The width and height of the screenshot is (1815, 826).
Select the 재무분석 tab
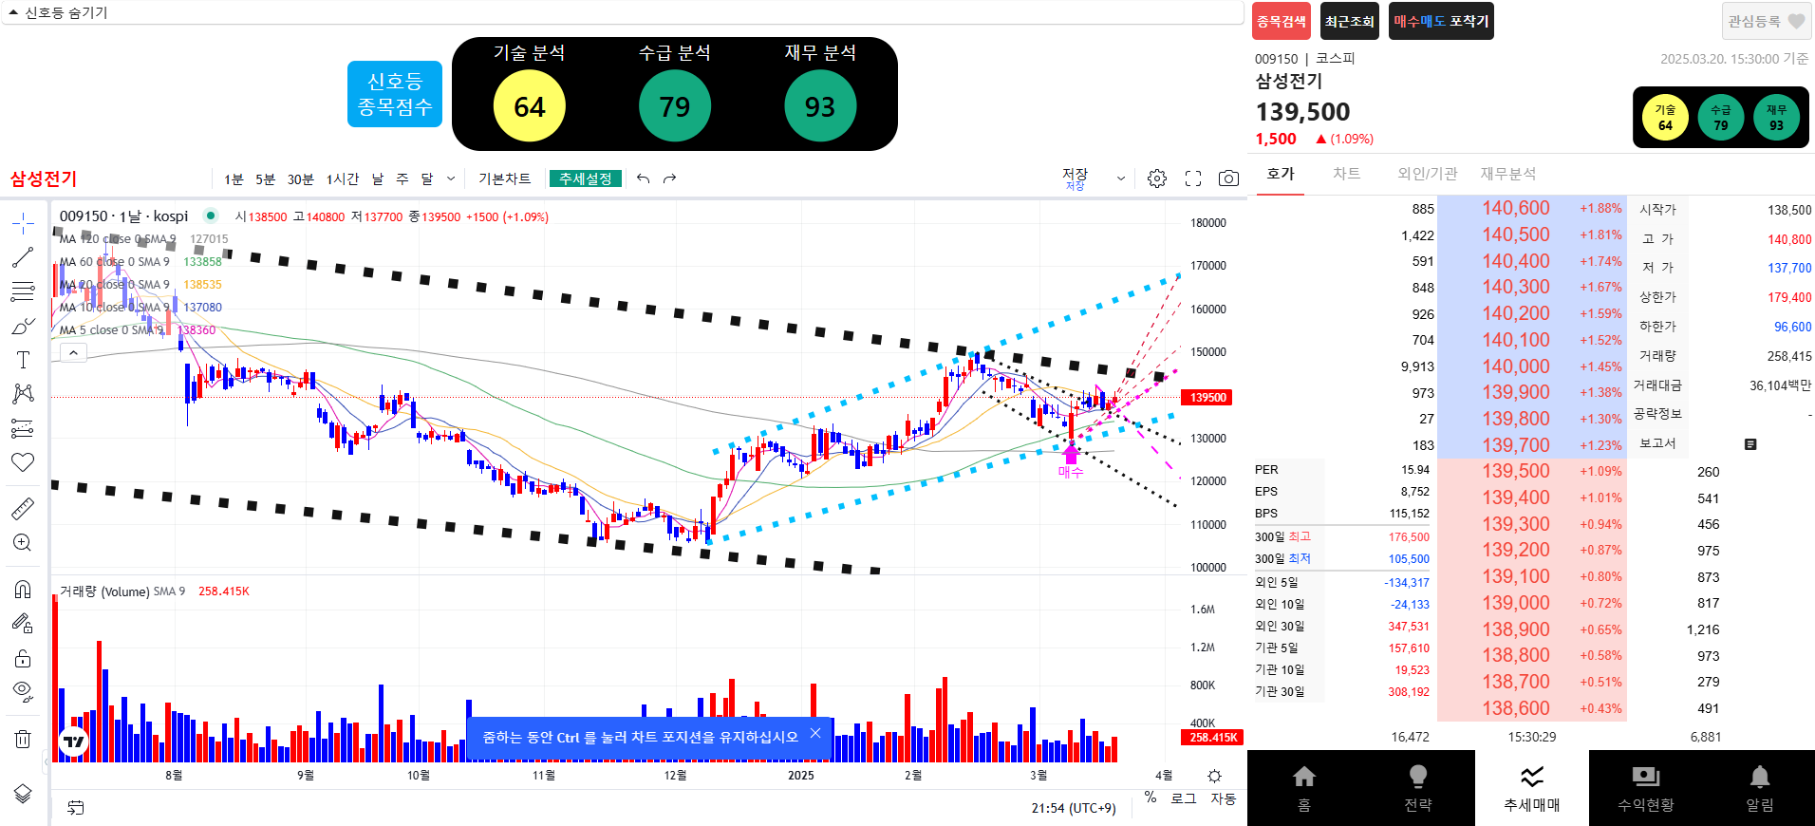pos(1508,174)
